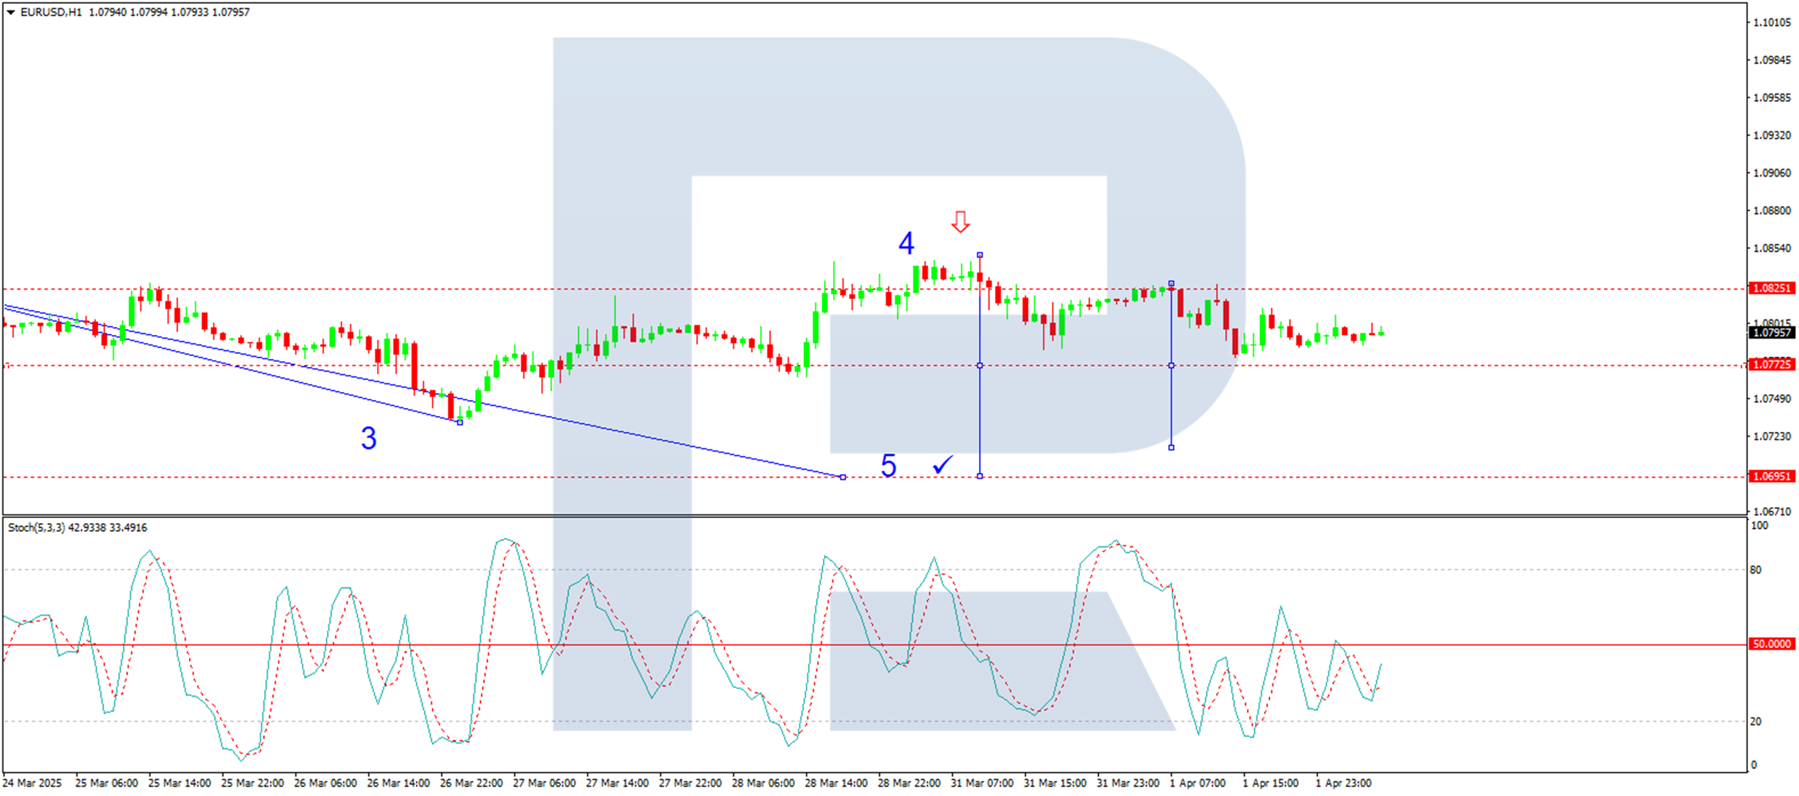Viewport: 1799px width, 796px height.
Task: Click the blue wave label 4
Action: (906, 244)
